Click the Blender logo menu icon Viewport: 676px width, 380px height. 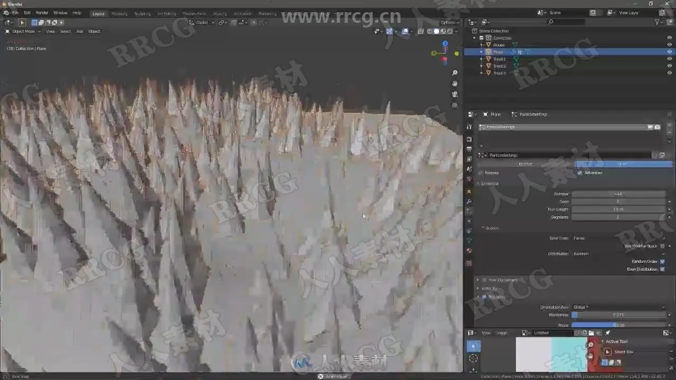click(x=6, y=13)
